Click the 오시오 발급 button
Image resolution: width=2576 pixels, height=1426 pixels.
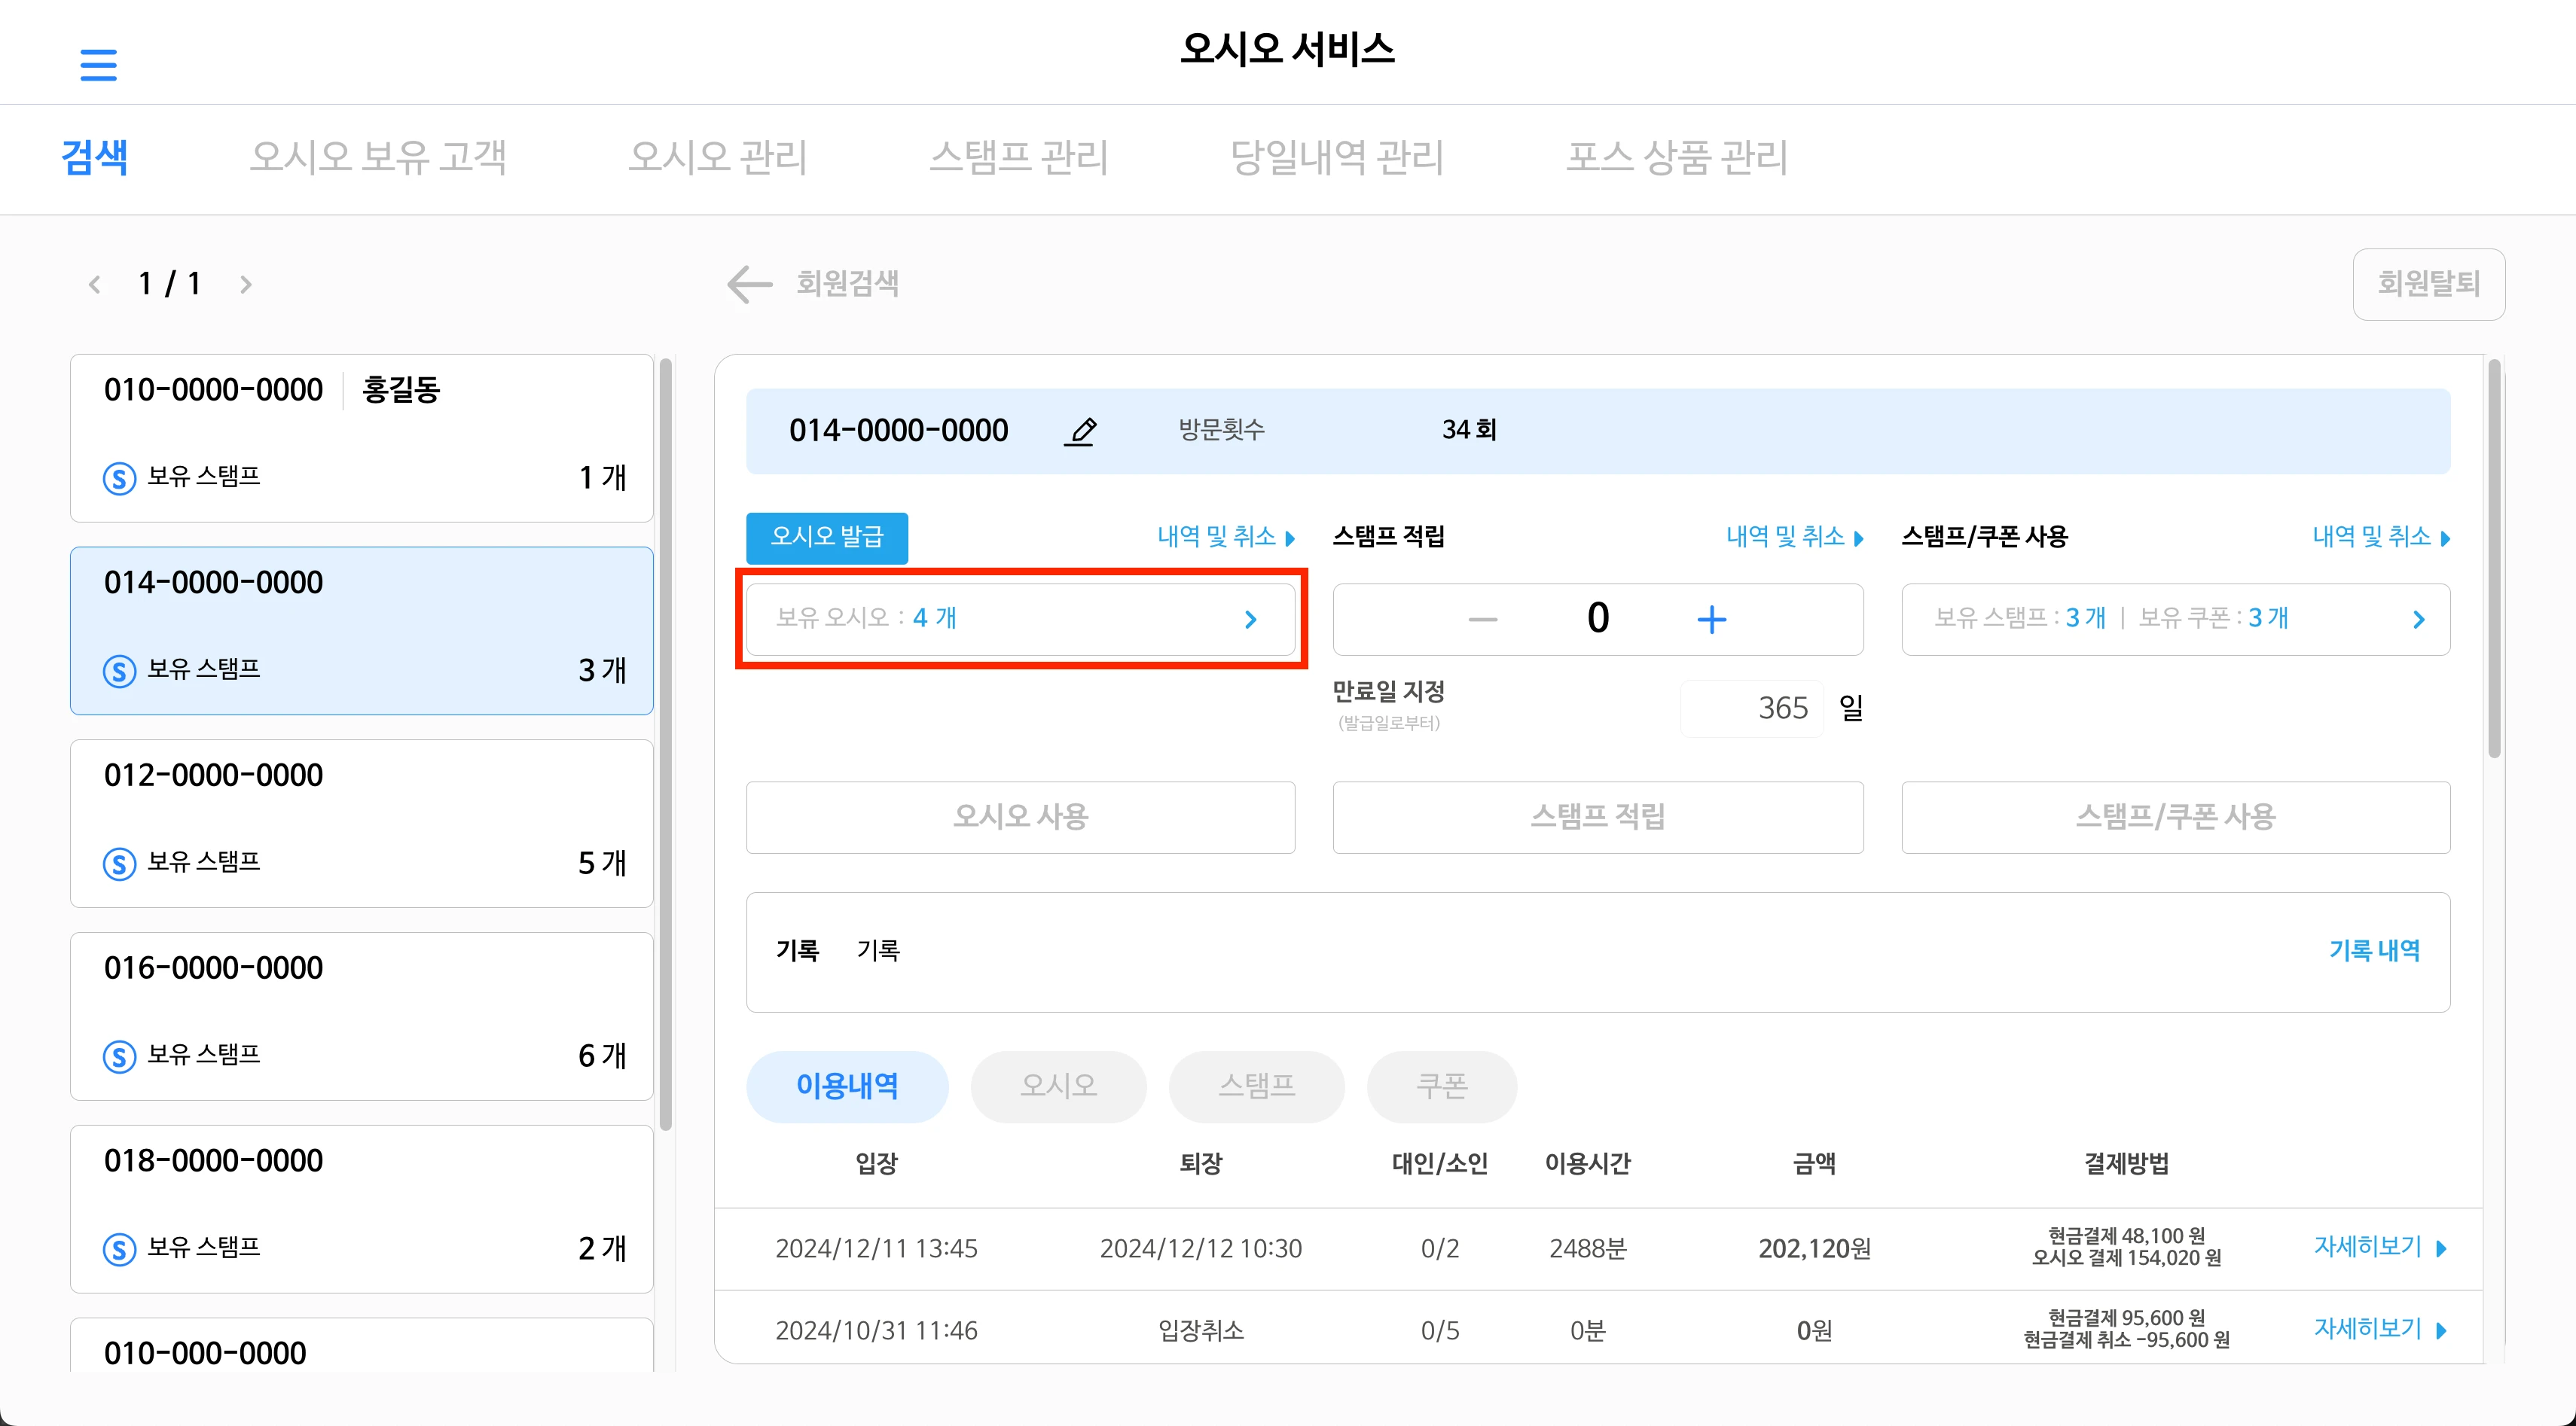[x=827, y=538]
